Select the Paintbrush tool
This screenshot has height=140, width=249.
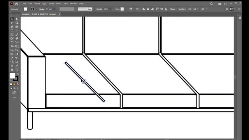click(x=17, y=35)
